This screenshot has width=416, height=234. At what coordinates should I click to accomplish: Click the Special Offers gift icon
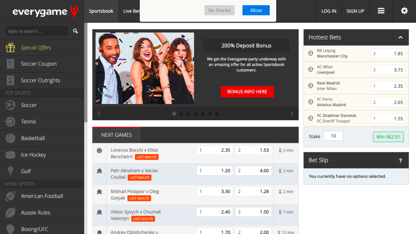click(x=10, y=48)
